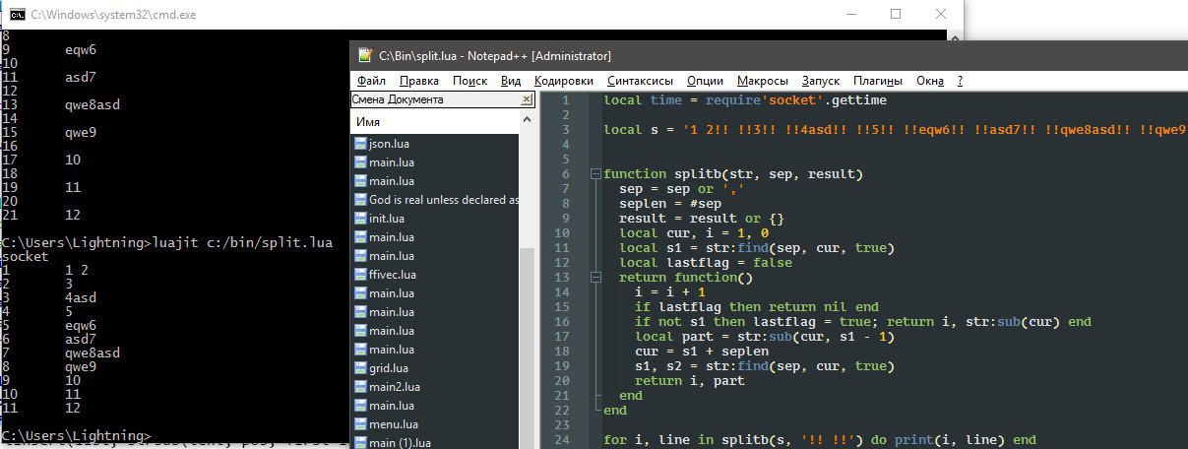Click the Notepad++ title bar icon
The width and height of the screenshot is (1188, 449).
pos(365,55)
